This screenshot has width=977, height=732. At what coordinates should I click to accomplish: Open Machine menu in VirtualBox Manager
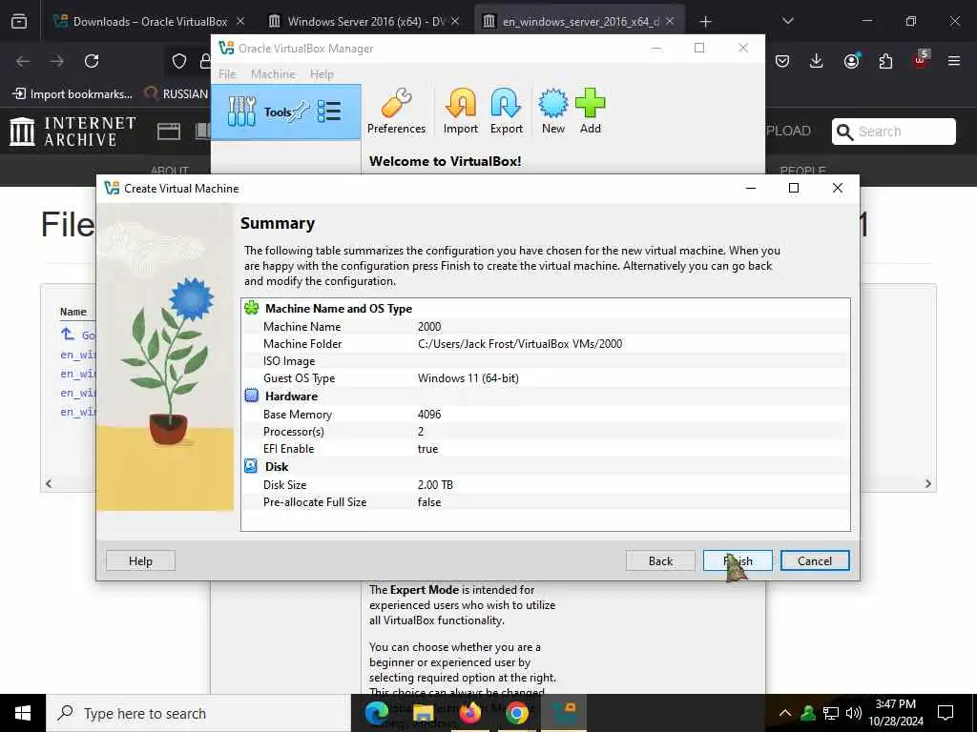point(273,74)
